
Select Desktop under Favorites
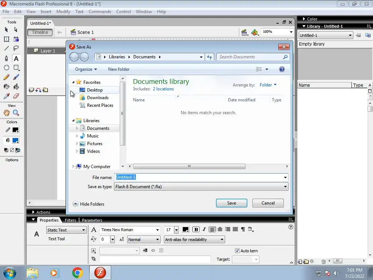(94, 90)
